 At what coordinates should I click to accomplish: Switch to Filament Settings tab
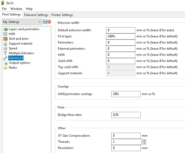pos(36,15)
